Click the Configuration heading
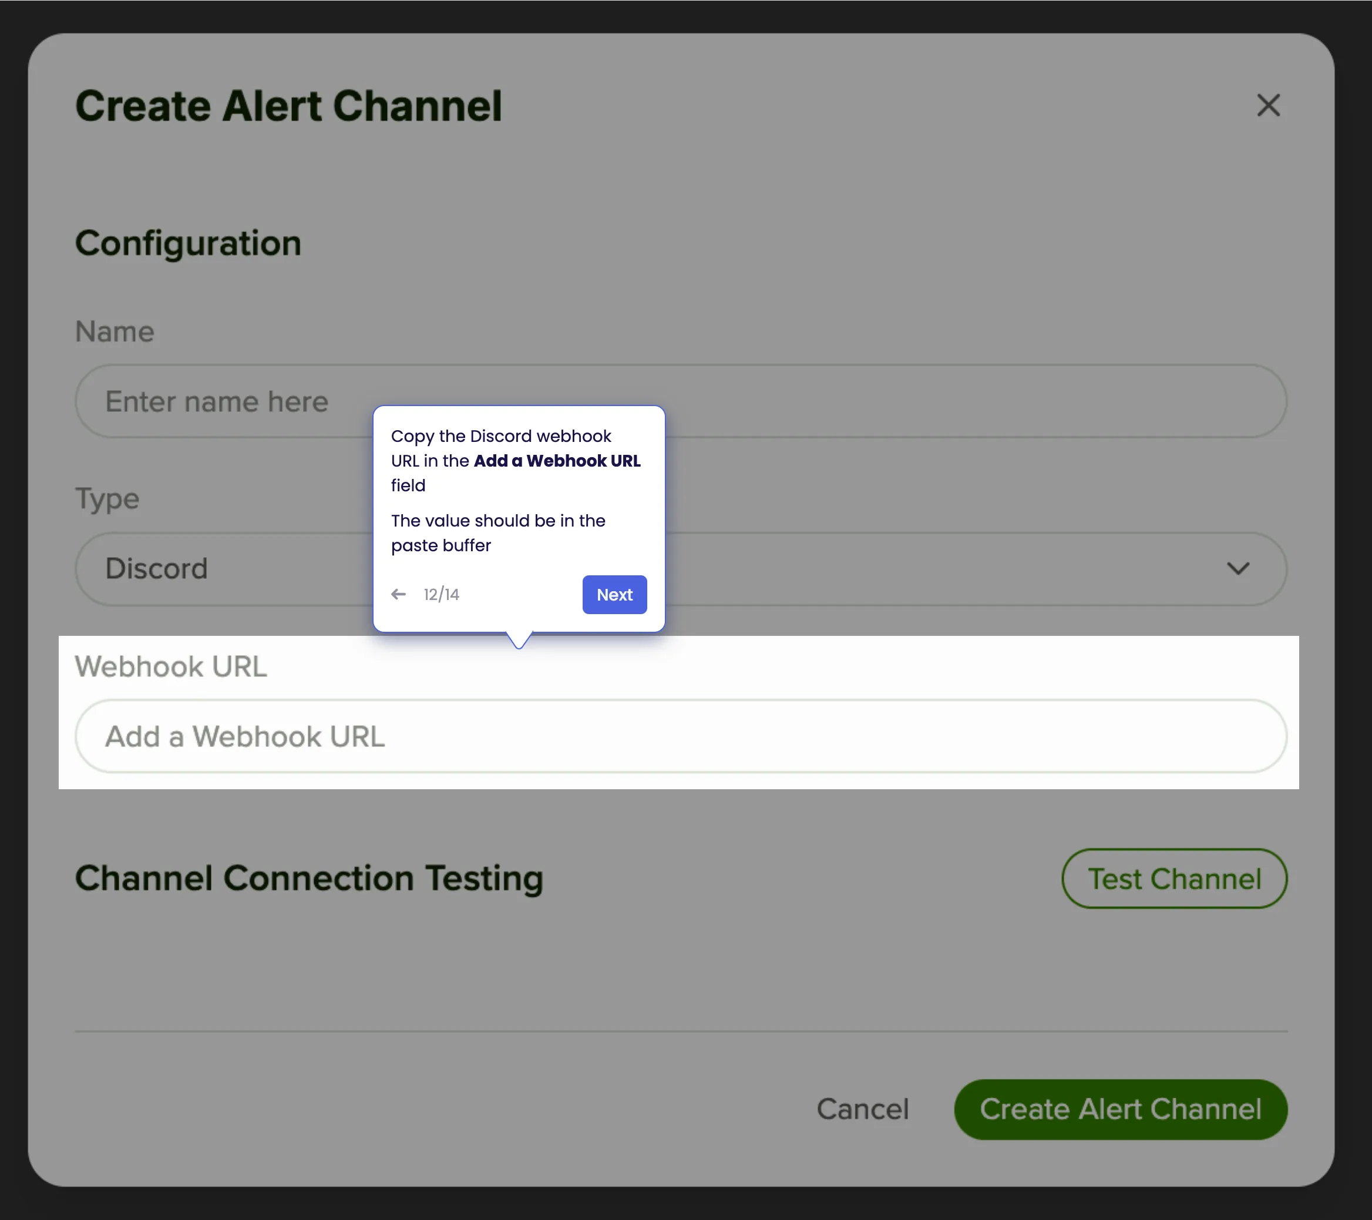The image size is (1372, 1220). click(188, 243)
